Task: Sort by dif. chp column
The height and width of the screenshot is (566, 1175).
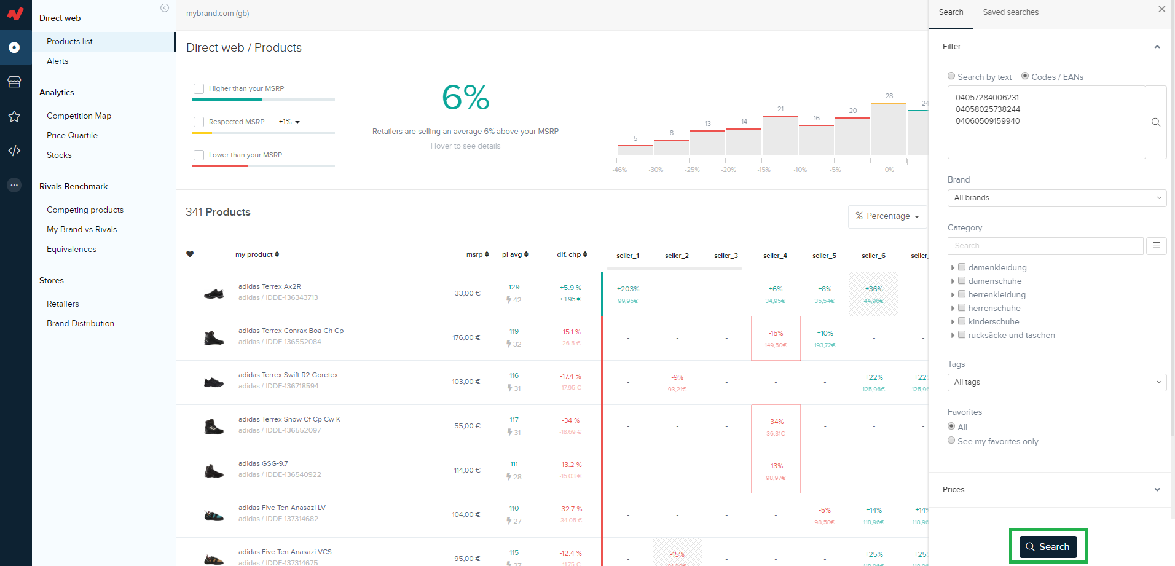Action: coord(572,254)
